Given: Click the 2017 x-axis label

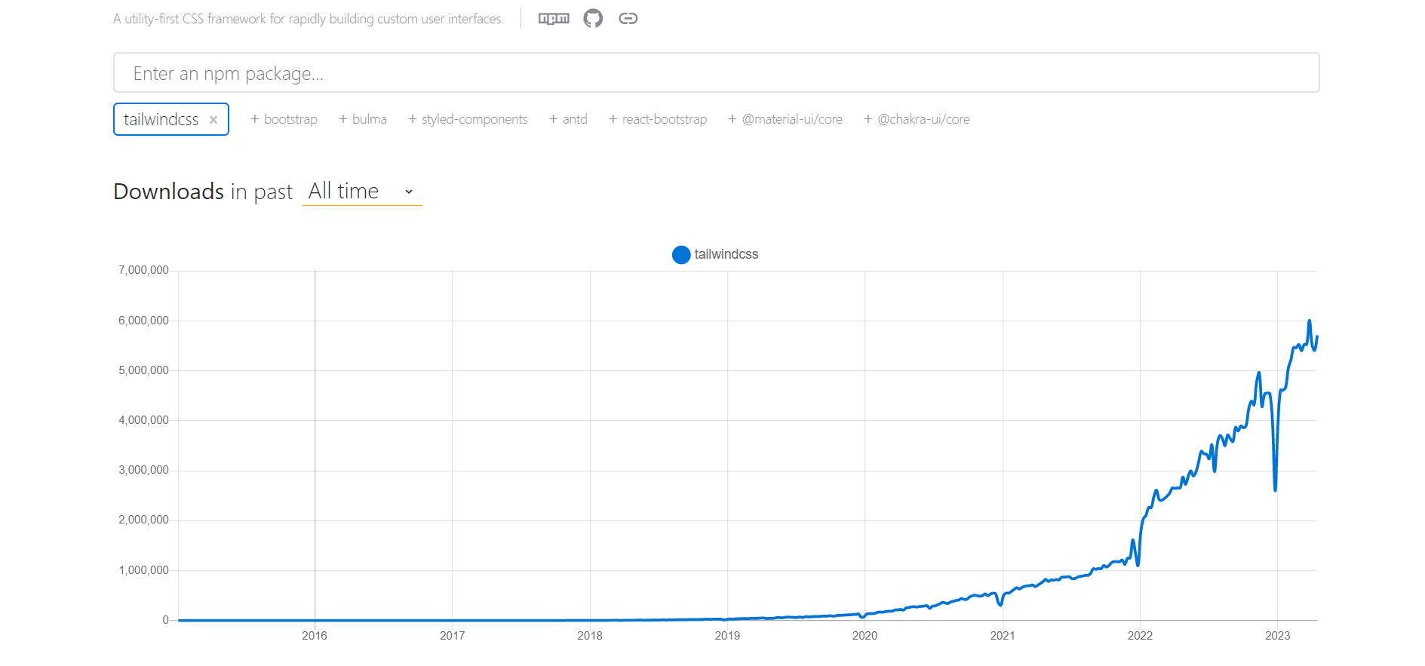Looking at the screenshot, I should (453, 636).
